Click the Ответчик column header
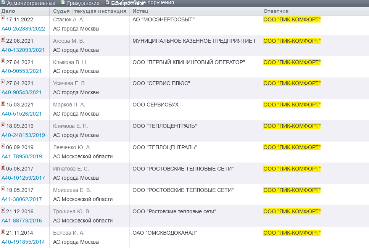This screenshot has height=248, width=369. pos(276,11)
